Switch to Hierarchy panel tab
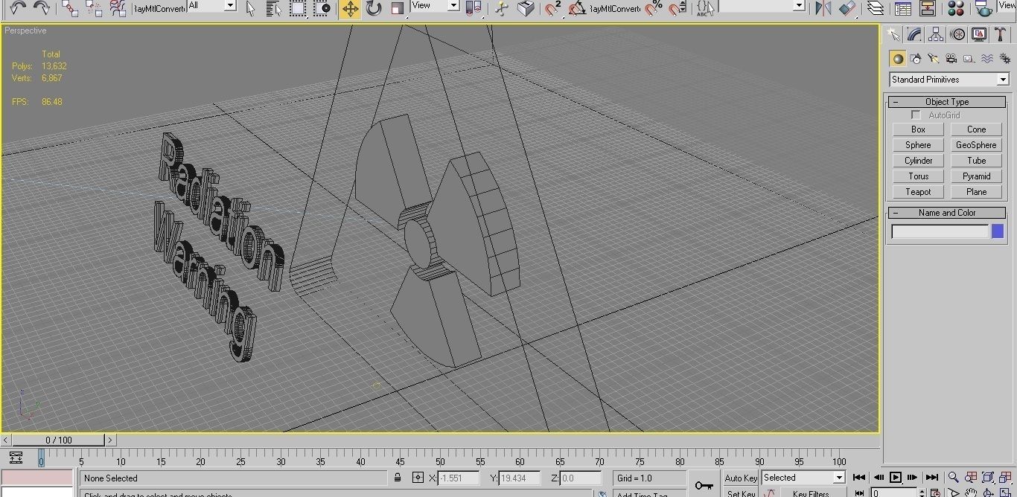 (937, 34)
